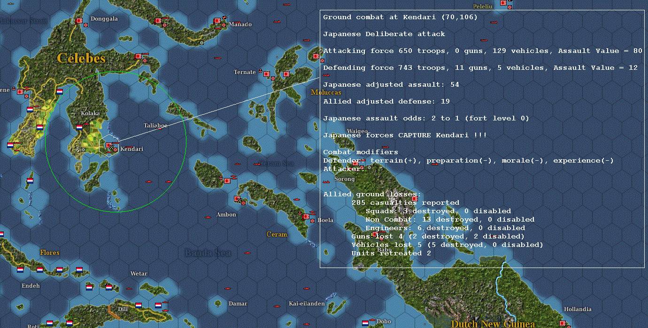Click the anchor icon next to Ternate

click(x=260, y=71)
